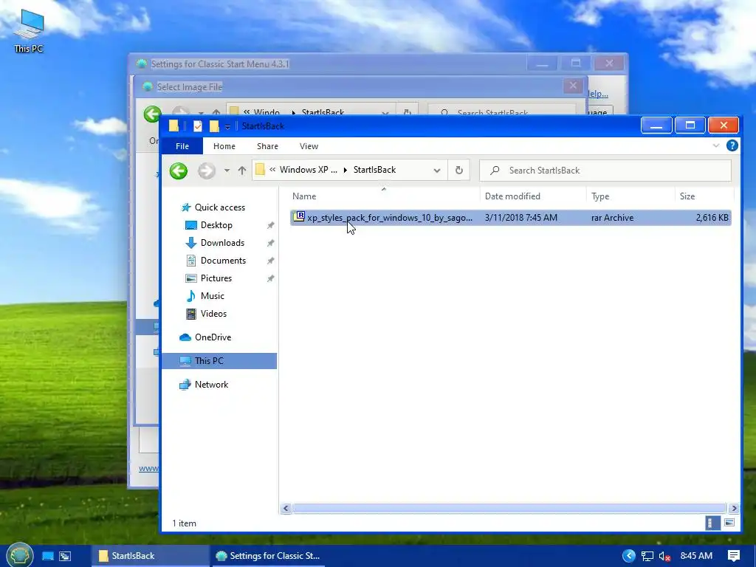Select Downloads in the navigation pane
This screenshot has height=567, width=756.
tap(222, 243)
